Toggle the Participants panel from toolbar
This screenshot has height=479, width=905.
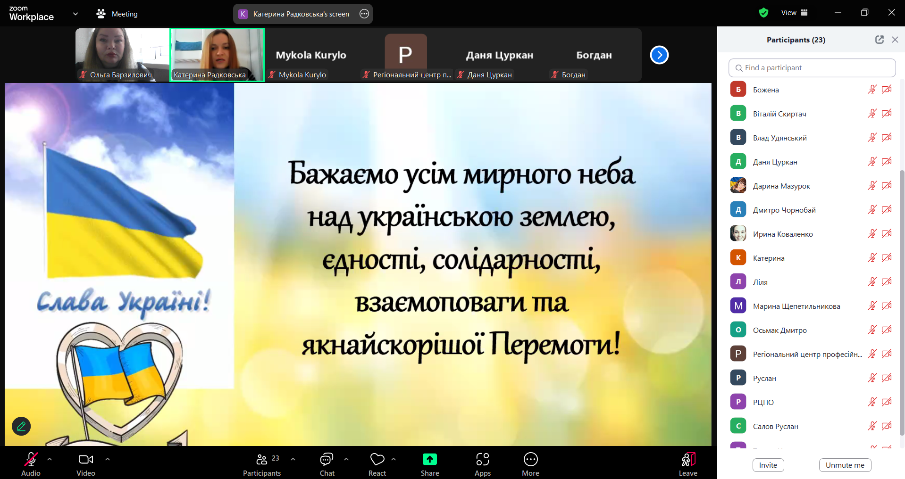[x=262, y=464]
